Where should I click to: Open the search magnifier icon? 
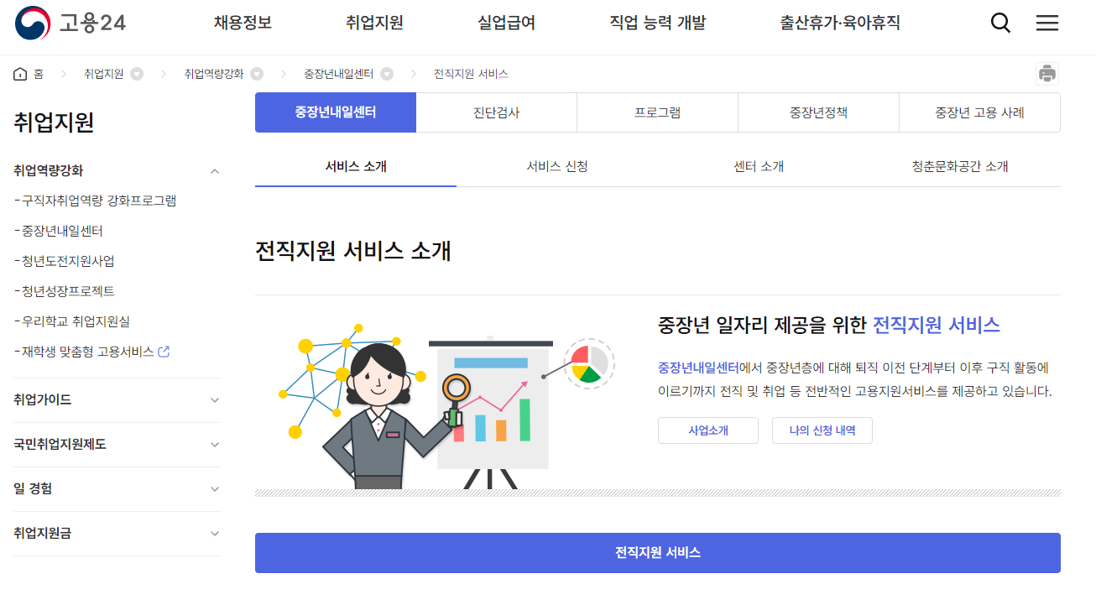point(1000,23)
